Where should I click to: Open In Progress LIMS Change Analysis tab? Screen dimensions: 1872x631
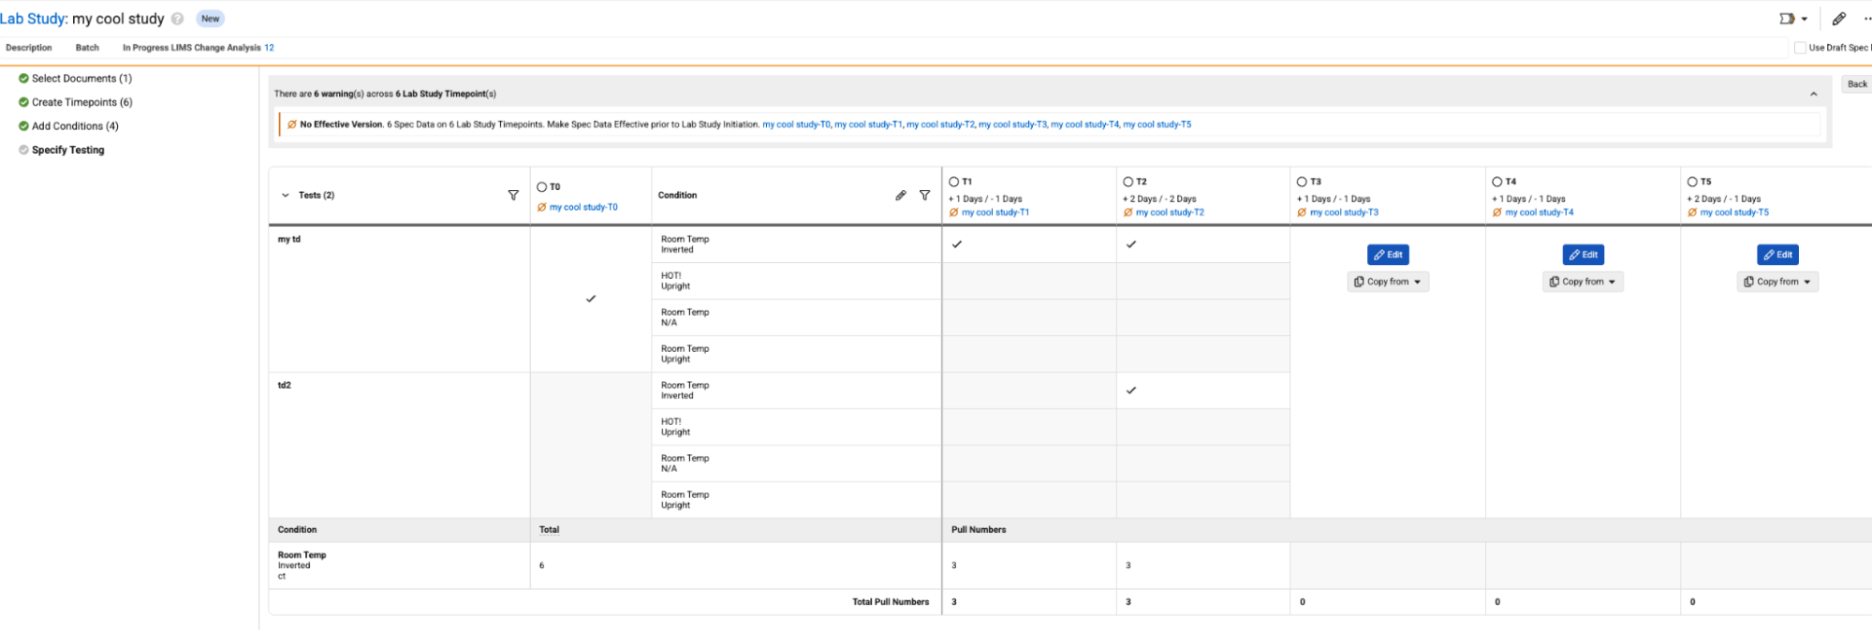[199, 48]
